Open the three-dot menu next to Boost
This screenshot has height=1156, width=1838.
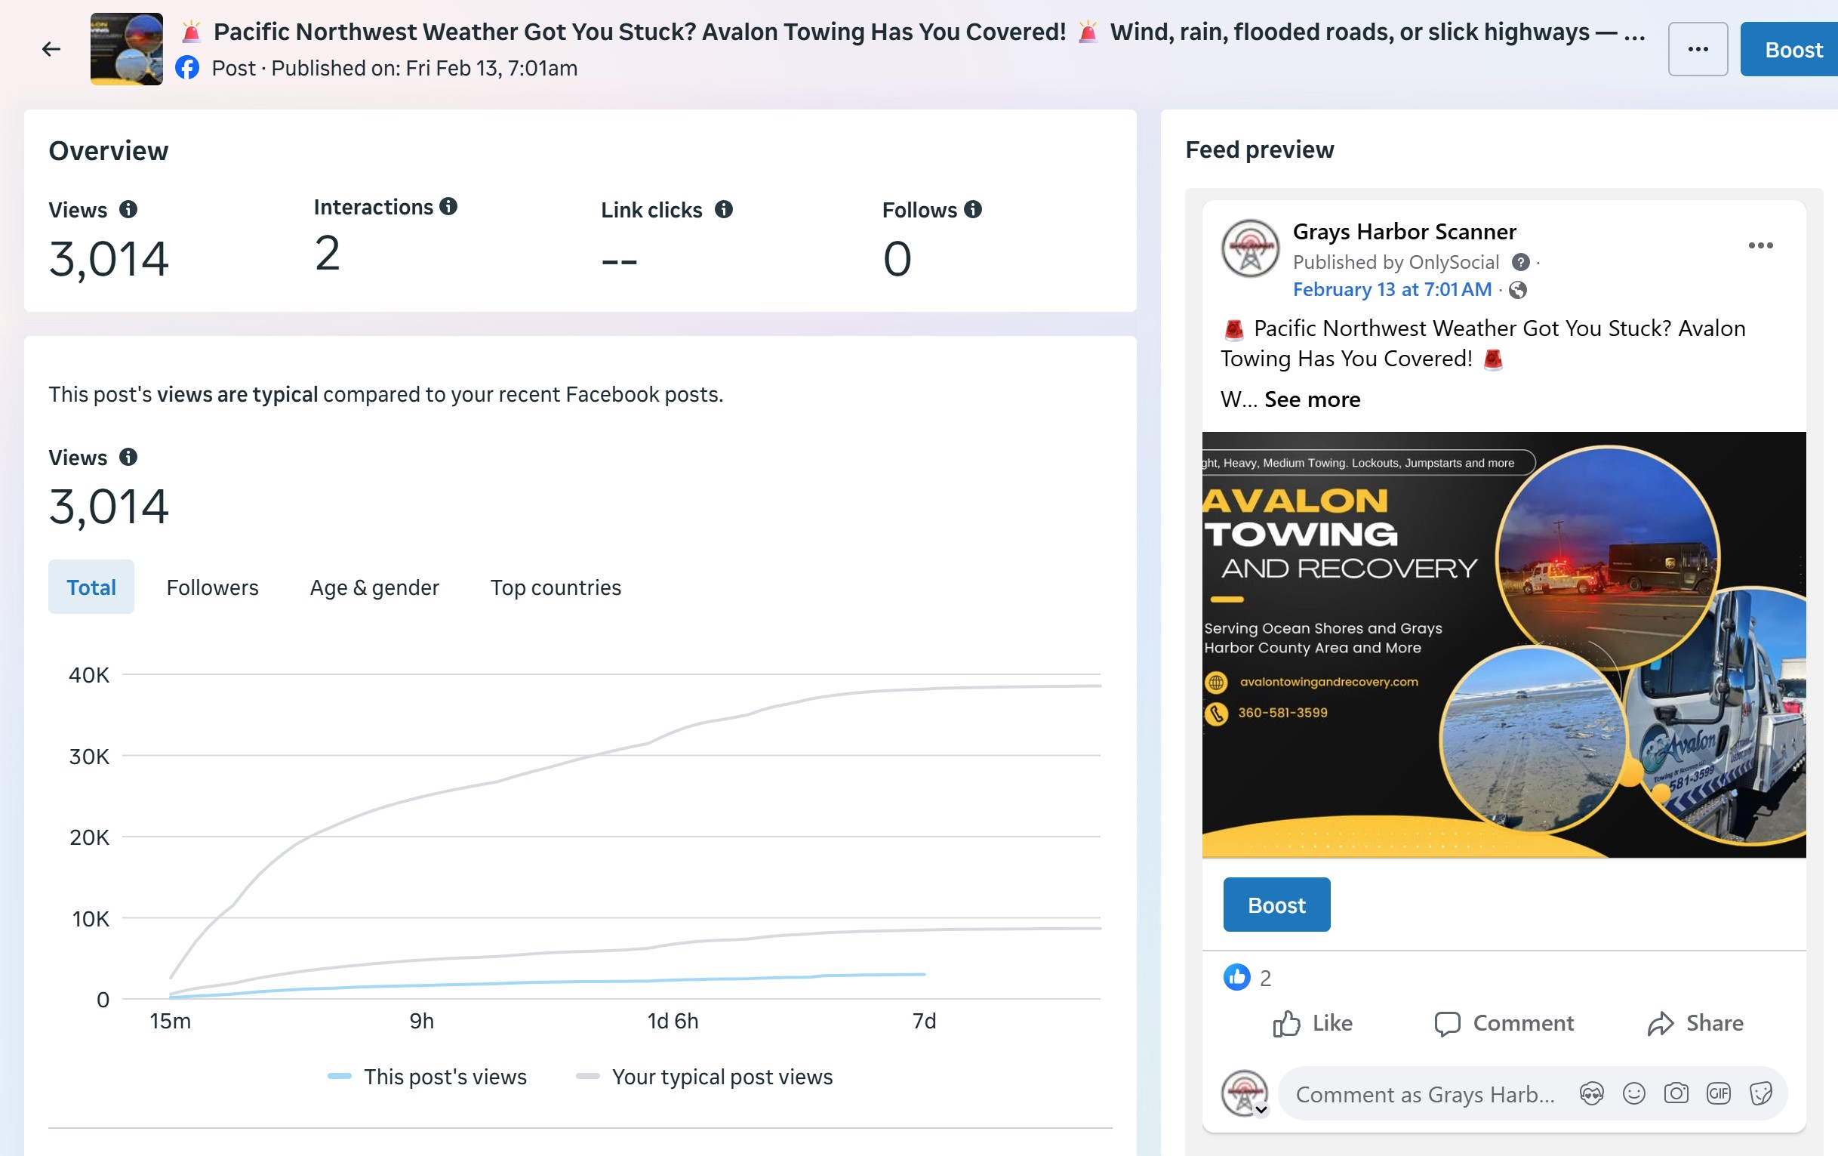pos(1698,50)
